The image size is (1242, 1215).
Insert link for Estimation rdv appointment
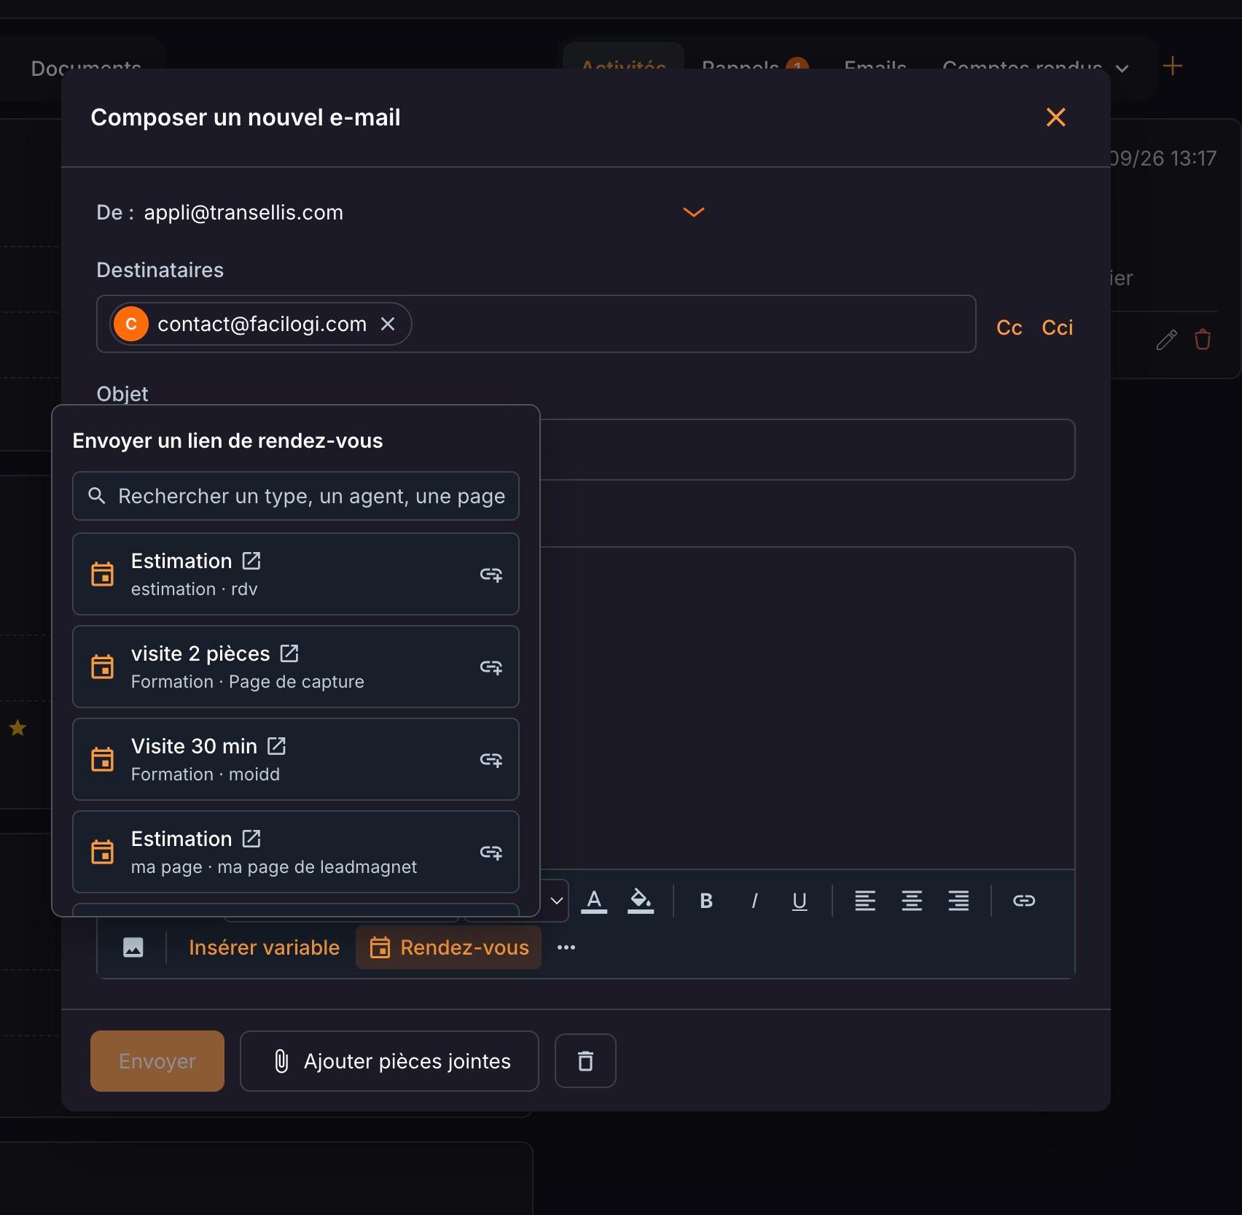coord(491,575)
